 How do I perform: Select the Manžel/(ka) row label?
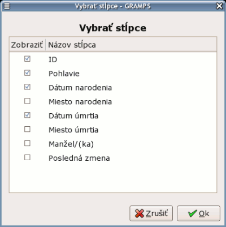(x=71, y=144)
